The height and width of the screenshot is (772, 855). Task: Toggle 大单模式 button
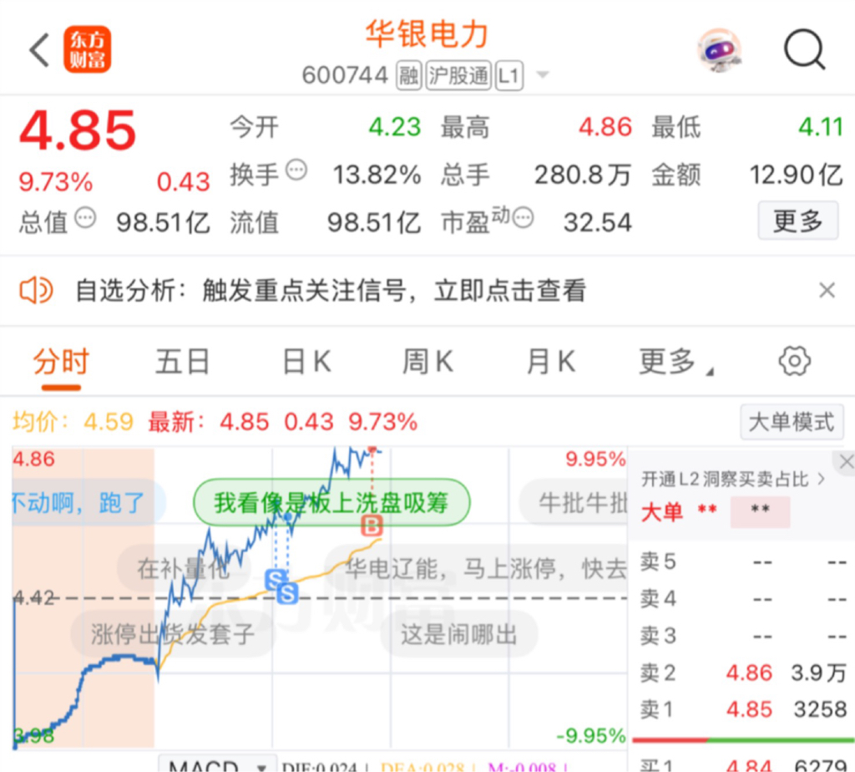792,422
